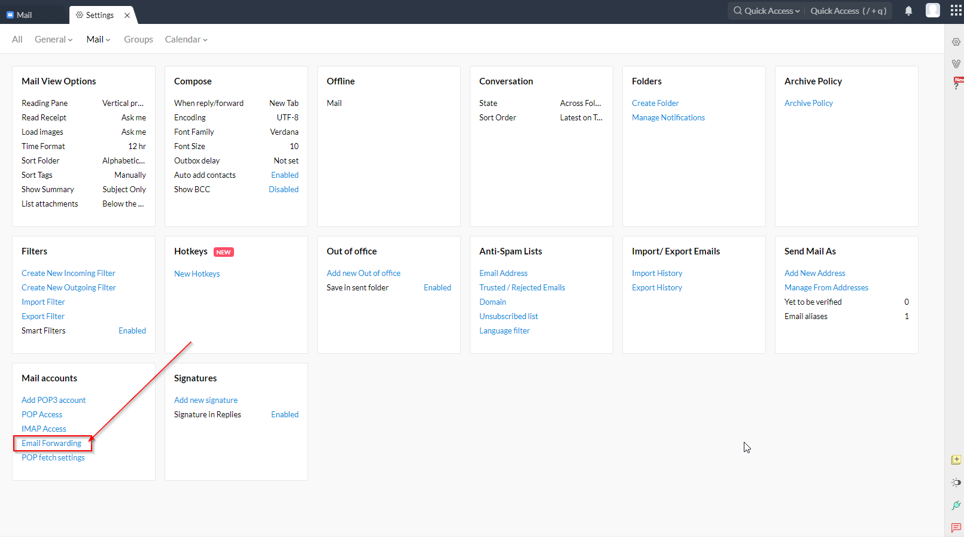This screenshot has width=964, height=537.
Task: Click Add POP3 account link
Action: click(54, 400)
